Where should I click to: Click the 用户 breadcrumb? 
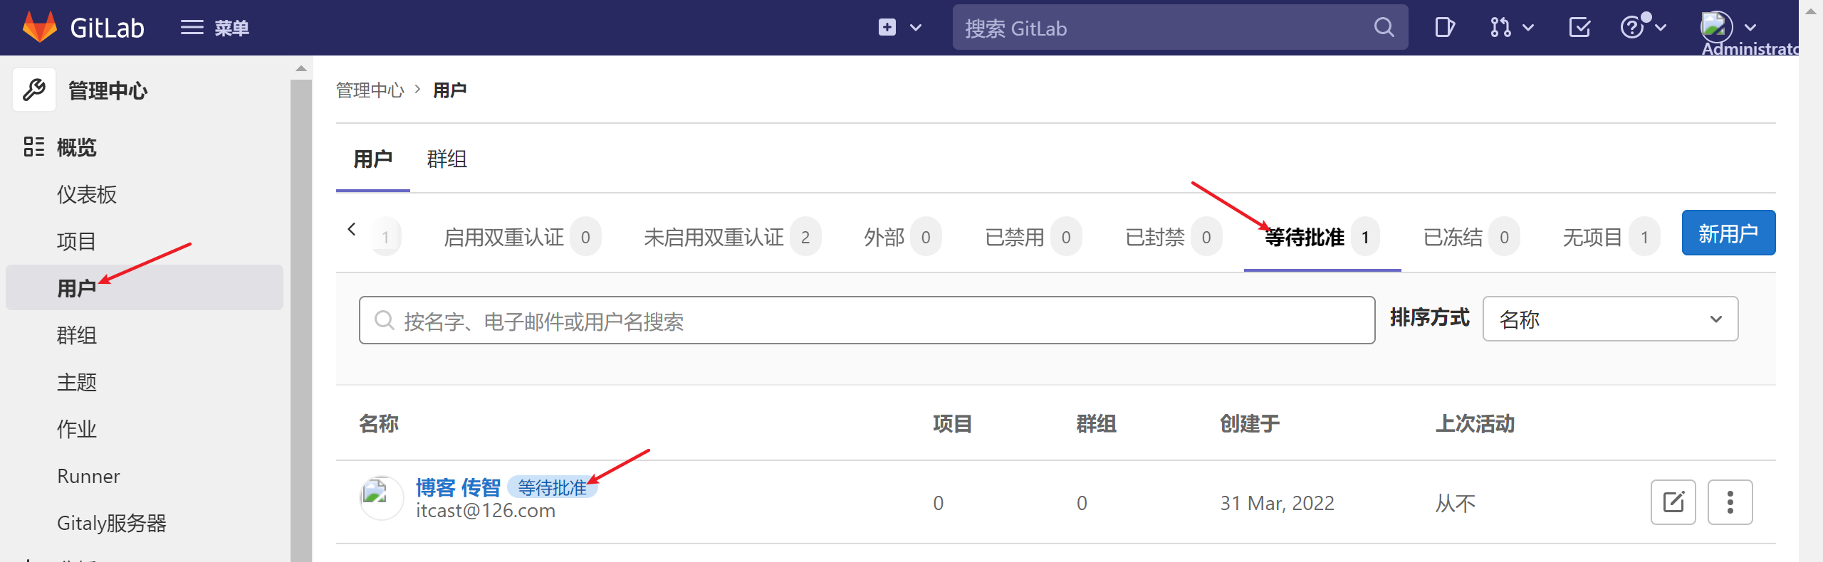tap(450, 90)
